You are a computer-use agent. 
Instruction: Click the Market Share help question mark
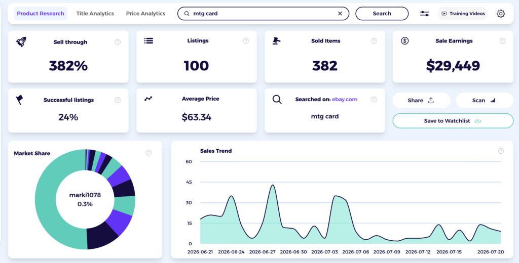149,152
